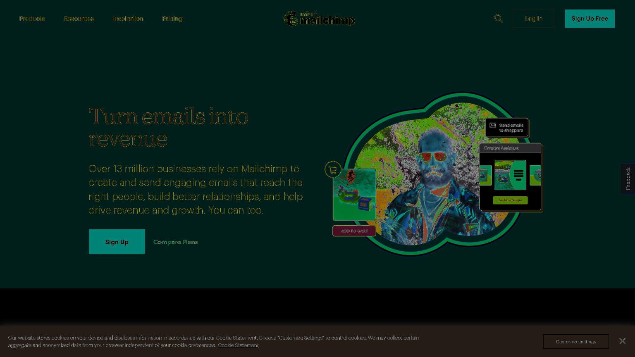Click the search magnifier icon
635x357 pixels.
point(498,19)
